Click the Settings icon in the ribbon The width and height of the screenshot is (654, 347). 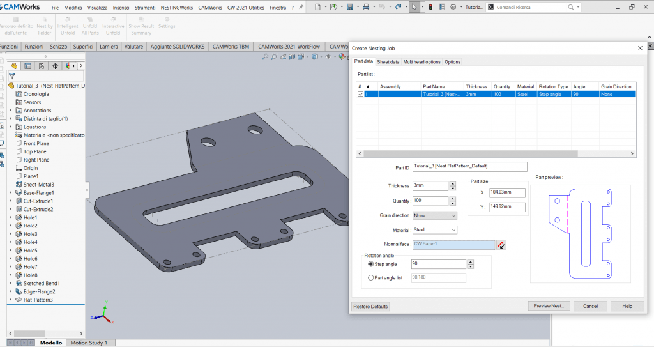pyautogui.click(x=167, y=23)
